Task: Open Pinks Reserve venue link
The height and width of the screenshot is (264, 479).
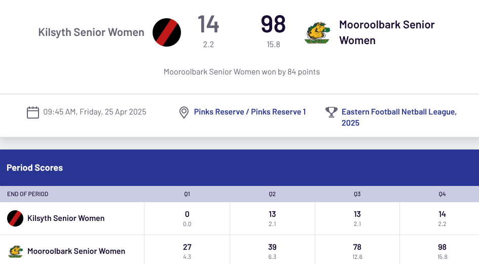Action: pyautogui.click(x=249, y=112)
